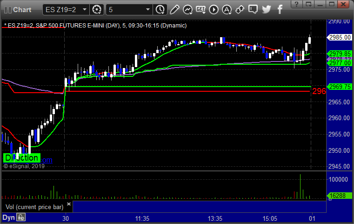This screenshot has width=354, height=224.
Task: Close the Vol study panel
Action: click(69, 204)
